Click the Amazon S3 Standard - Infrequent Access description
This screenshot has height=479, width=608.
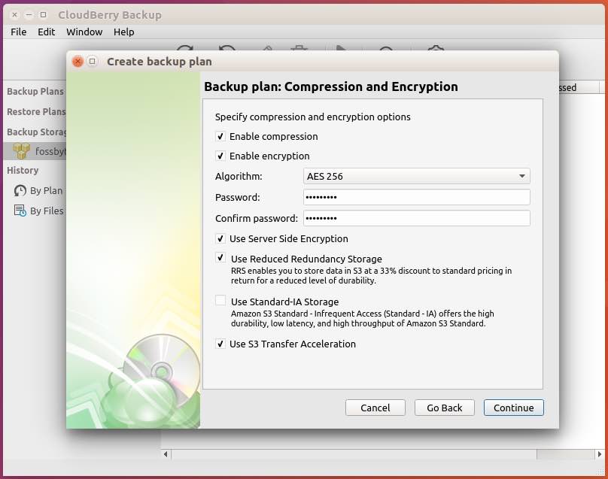click(x=362, y=319)
